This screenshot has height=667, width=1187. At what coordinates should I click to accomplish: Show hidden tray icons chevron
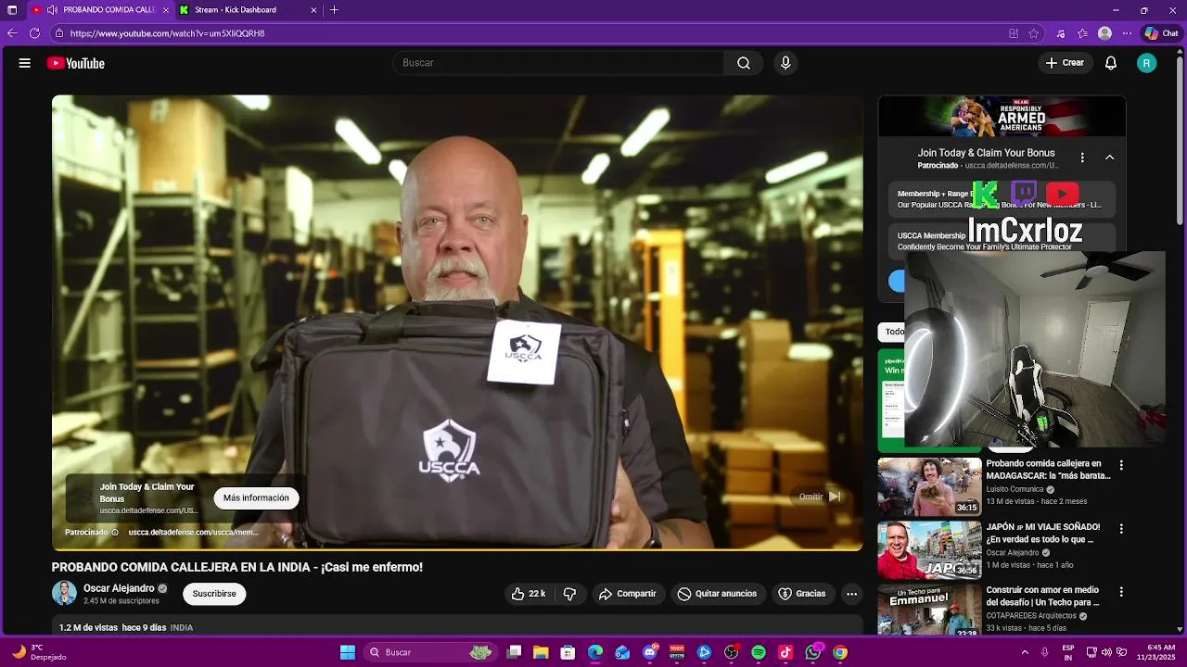[x=1025, y=652]
